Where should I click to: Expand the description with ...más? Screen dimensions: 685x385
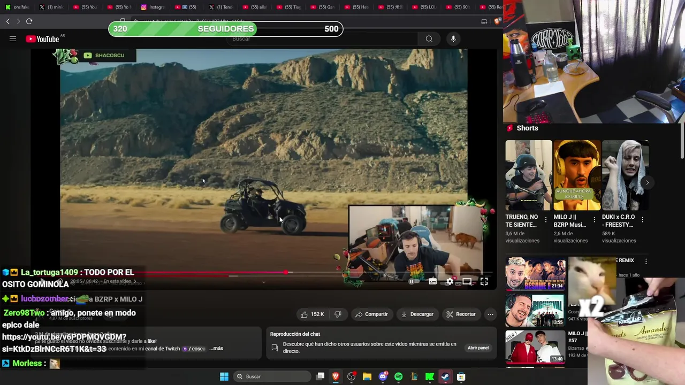(x=216, y=348)
